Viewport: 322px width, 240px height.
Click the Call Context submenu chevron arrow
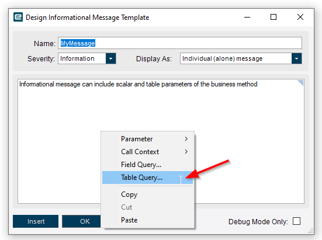pyautogui.click(x=186, y=152)
